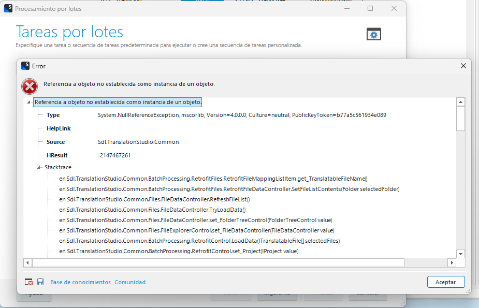Viewport: 479px width, 308px height.
Task: Click the 'System.NullReferenceException' type value
Action: [x=242, y=115]
